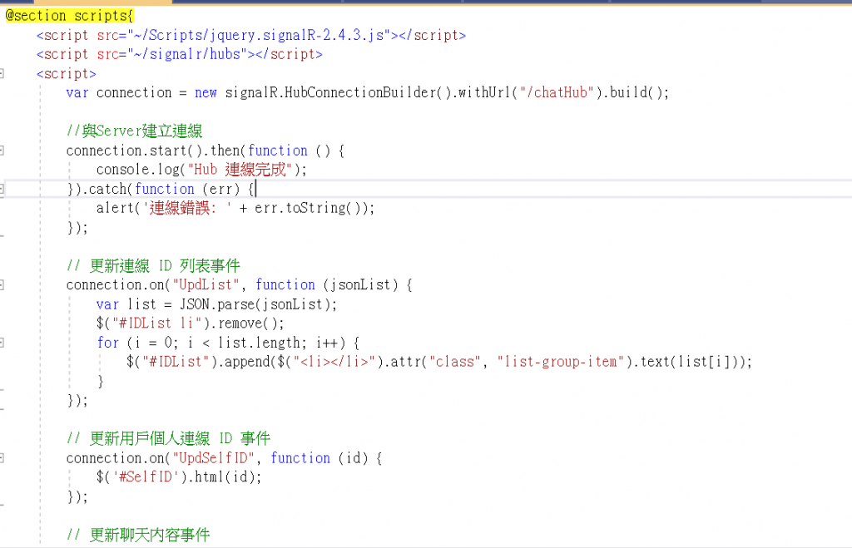Click the catch(function (err) text
852x548 pixels.
pyautogui.click(x=166, y=189)
